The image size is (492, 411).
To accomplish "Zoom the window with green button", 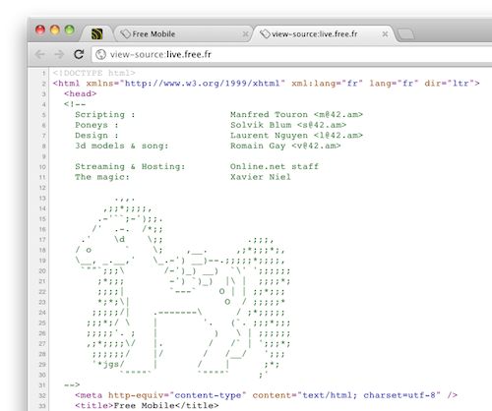I will pyautogui.click(x=70, y=30).
